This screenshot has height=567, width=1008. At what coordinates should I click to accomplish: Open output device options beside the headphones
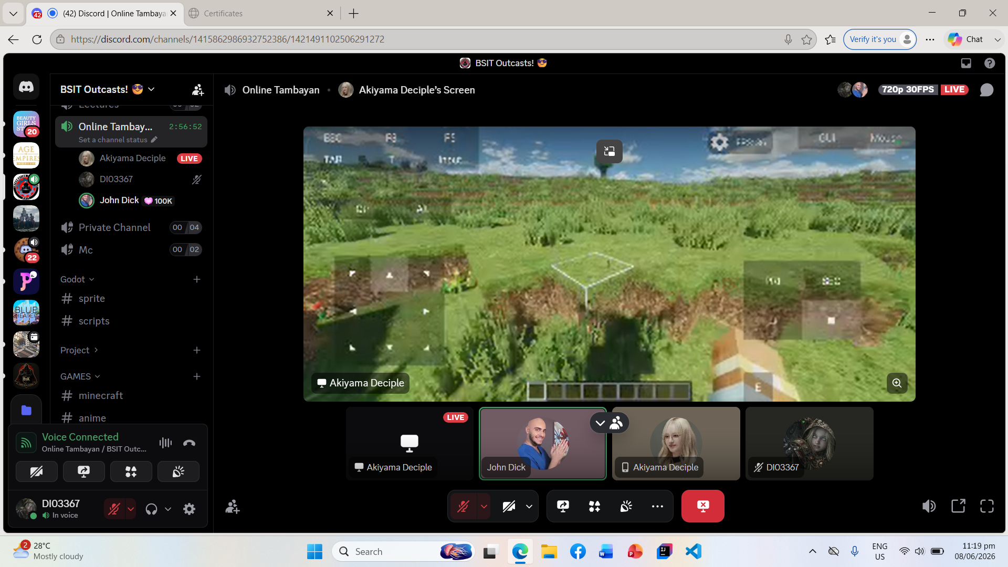pos(168,509)
